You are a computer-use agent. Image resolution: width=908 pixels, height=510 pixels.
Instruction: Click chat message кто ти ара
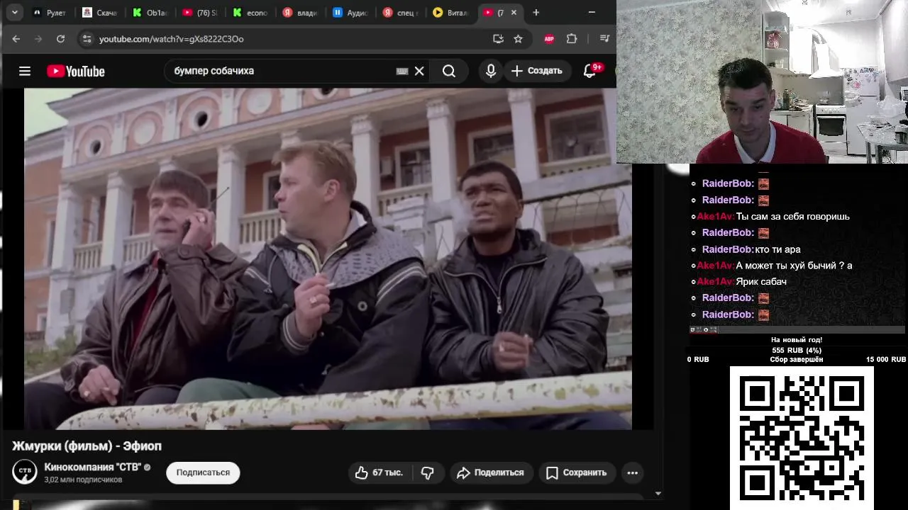tap(777, 249)
